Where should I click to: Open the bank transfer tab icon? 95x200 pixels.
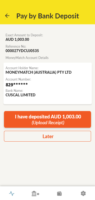(x=35, y=193)
